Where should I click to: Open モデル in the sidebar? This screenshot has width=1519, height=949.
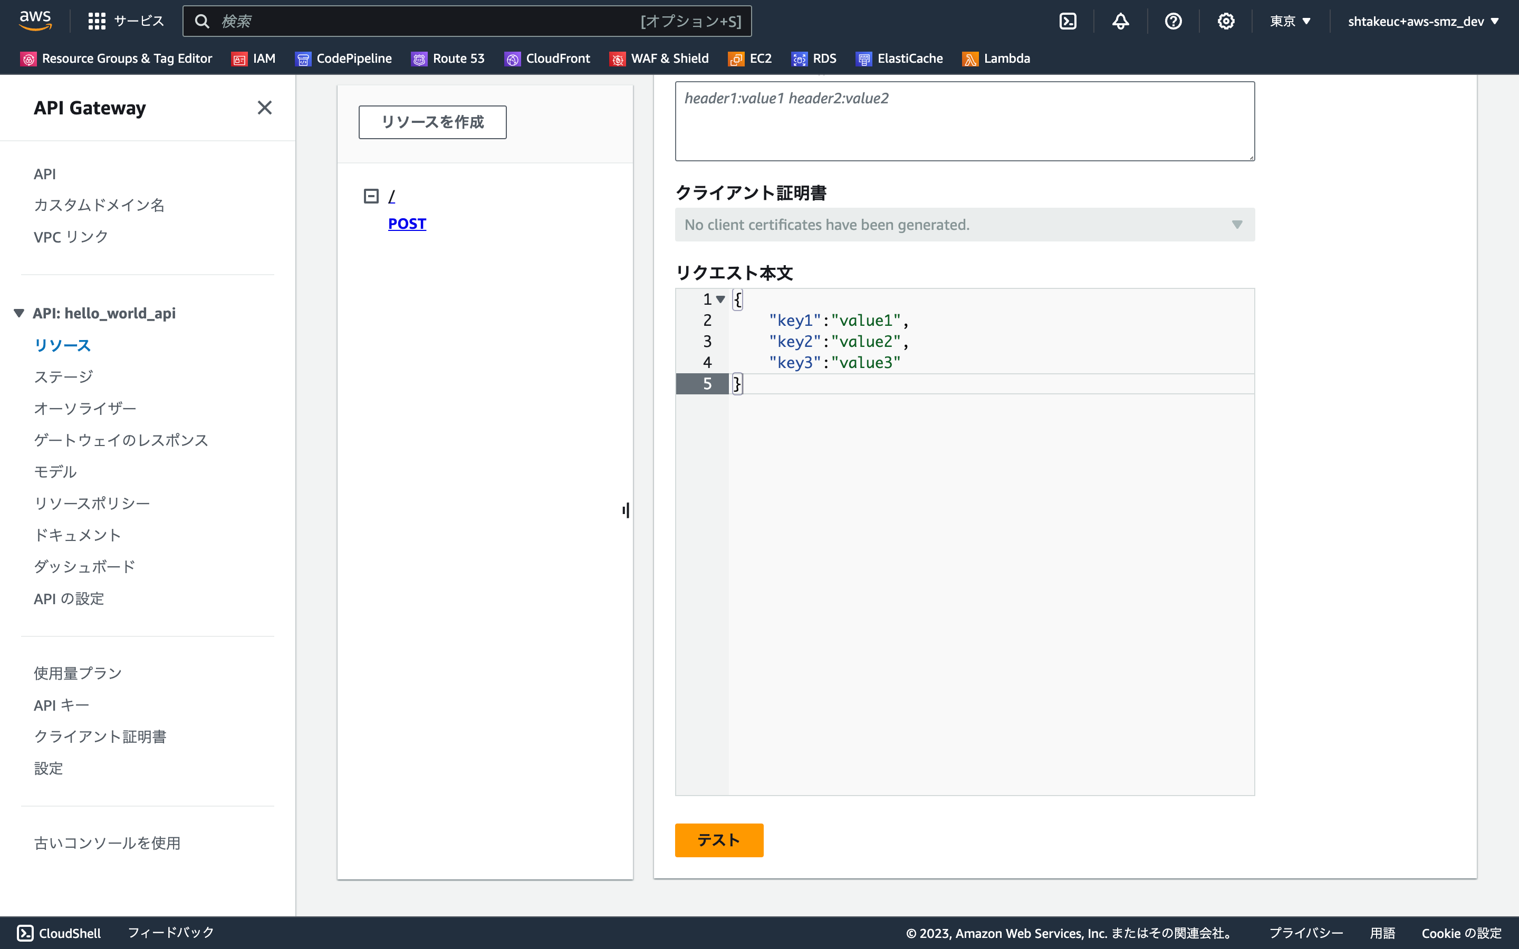[55, 471]
